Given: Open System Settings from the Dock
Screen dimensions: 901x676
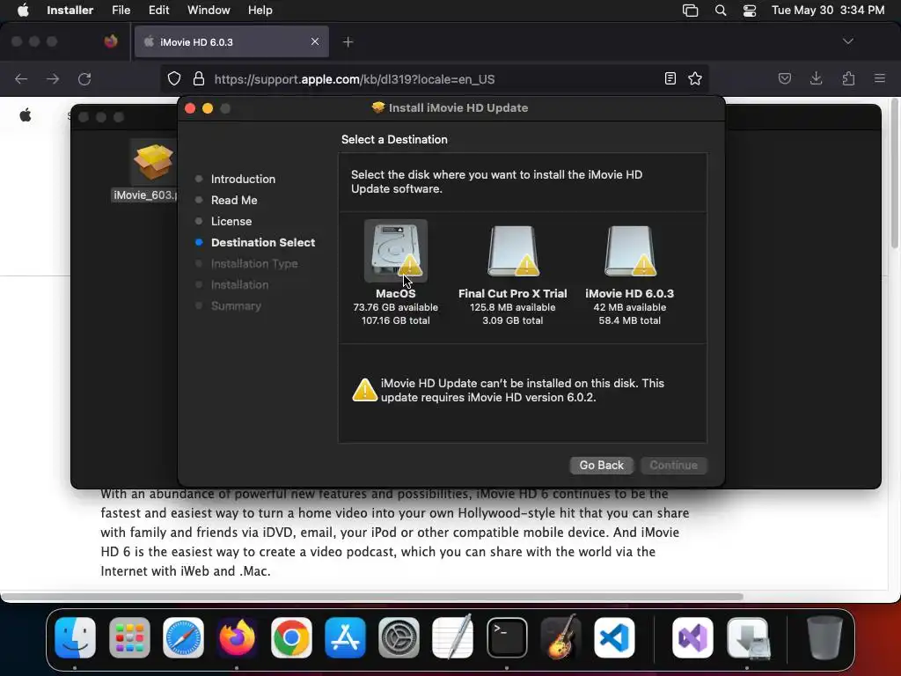Looking at the screenshot, I should click(399, 637).
